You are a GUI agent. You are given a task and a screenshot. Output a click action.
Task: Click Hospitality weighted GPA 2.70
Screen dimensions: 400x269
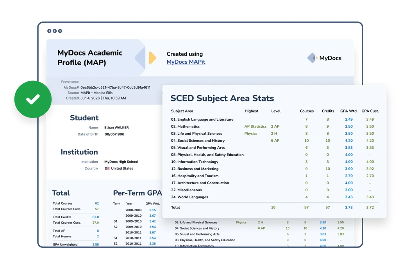coord(349,176)
